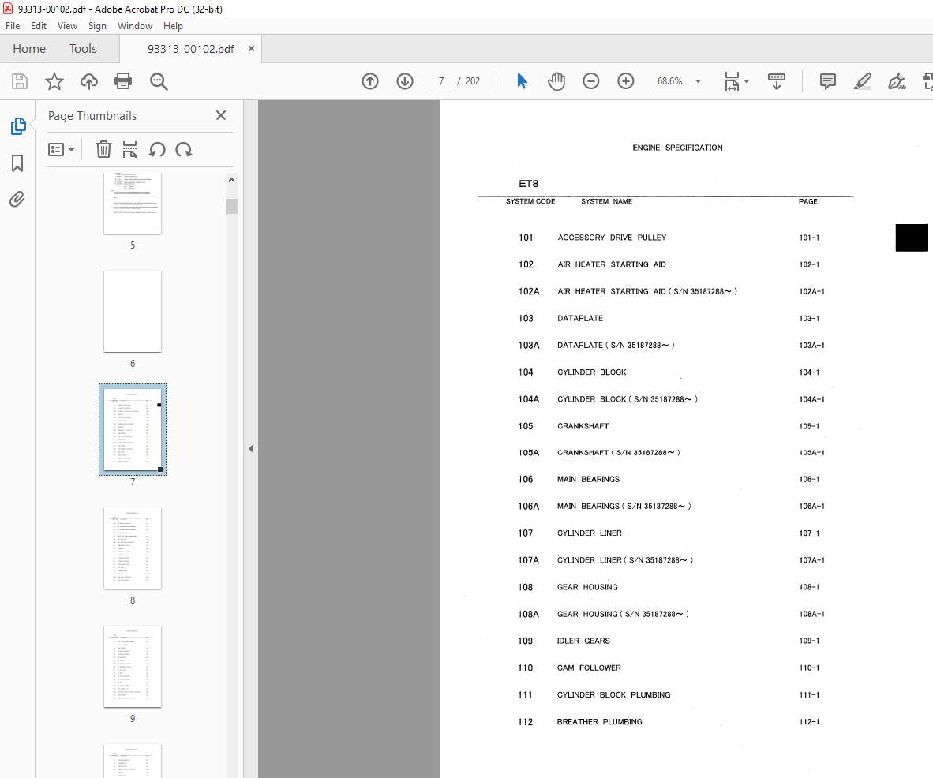933x778 pixels.
Task: Expand fit page options dropdown arrow
Action: tap(746, 81)
